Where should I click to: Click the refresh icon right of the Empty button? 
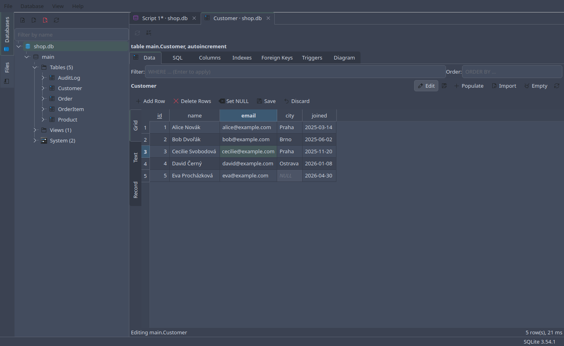point(557,86)
